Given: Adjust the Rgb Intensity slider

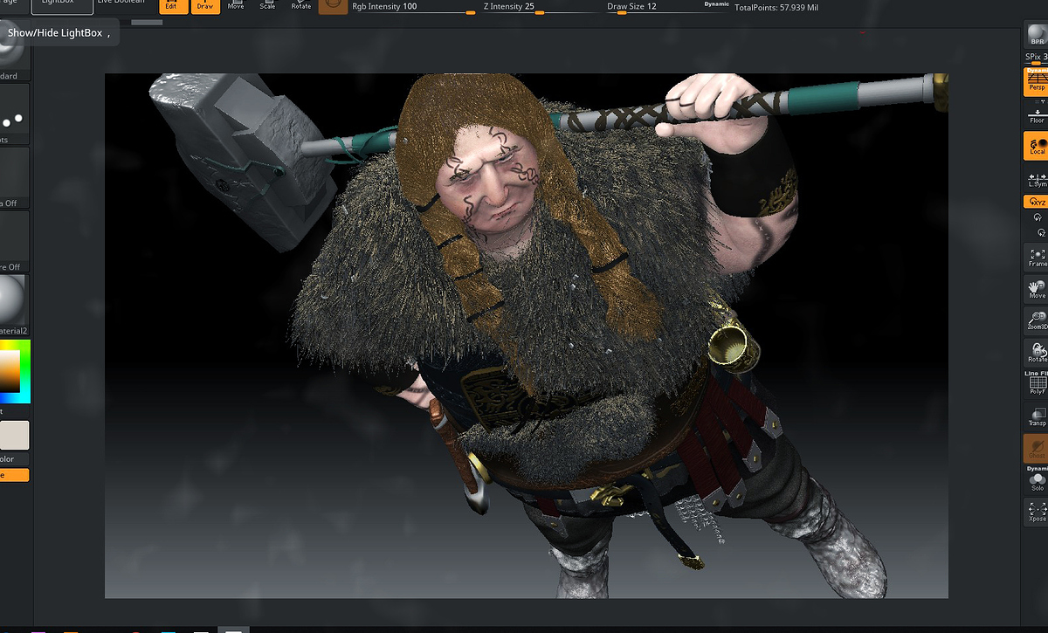Looking at the screenshot, I should (413, 8).
